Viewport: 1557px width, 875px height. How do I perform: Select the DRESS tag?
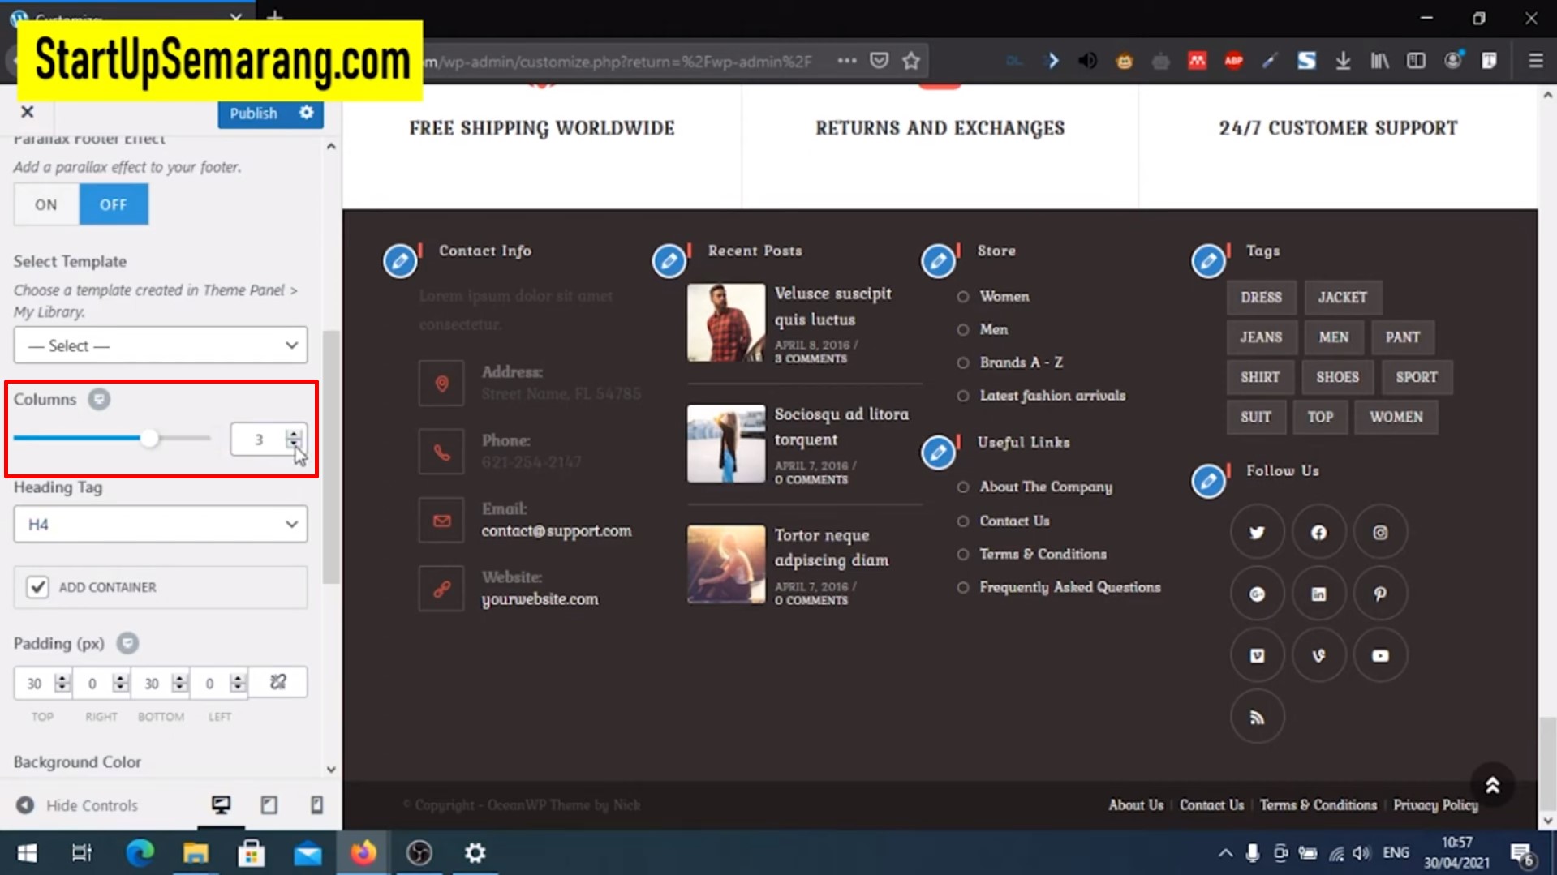point(1261,297)
